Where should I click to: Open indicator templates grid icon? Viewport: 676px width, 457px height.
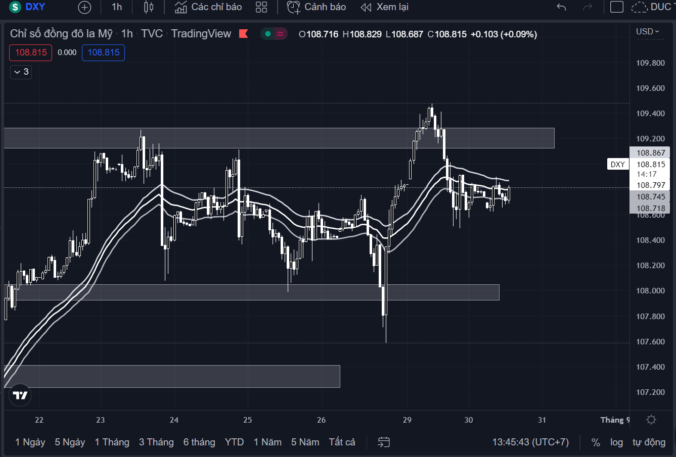coord(261,7)
